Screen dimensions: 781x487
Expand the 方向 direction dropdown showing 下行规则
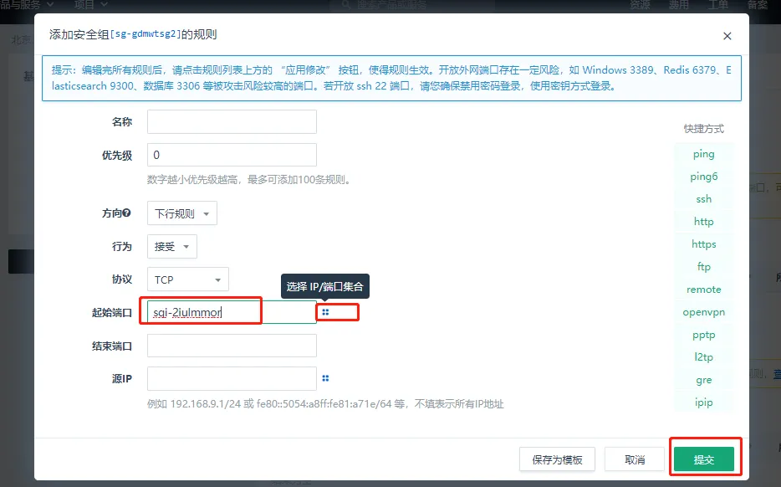click(181, 213)
